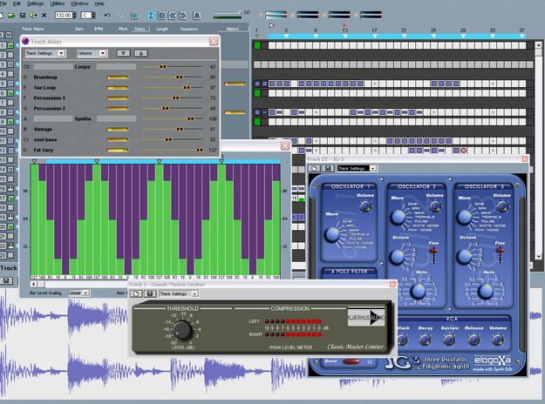Toggle the green first cell of sequencer row 1

tap(257, 45)
